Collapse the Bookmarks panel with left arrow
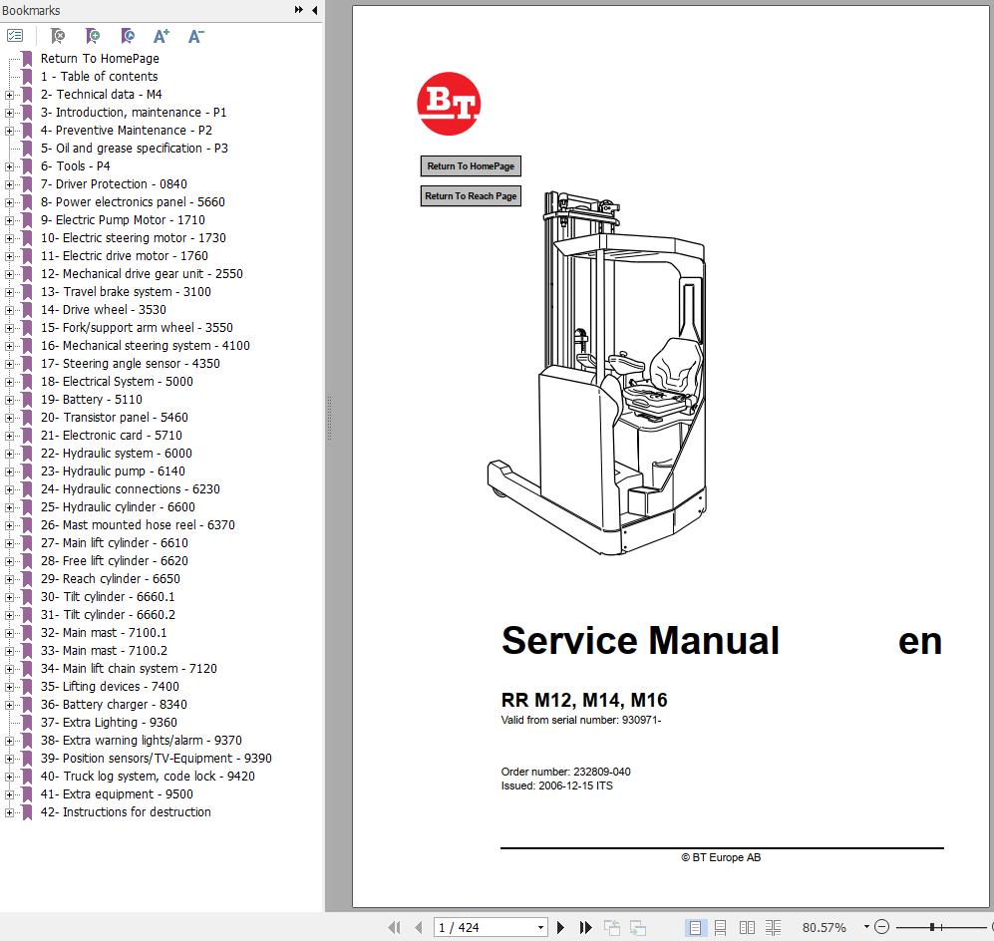This screenshot has height=941, width=994. click(314, 10)
